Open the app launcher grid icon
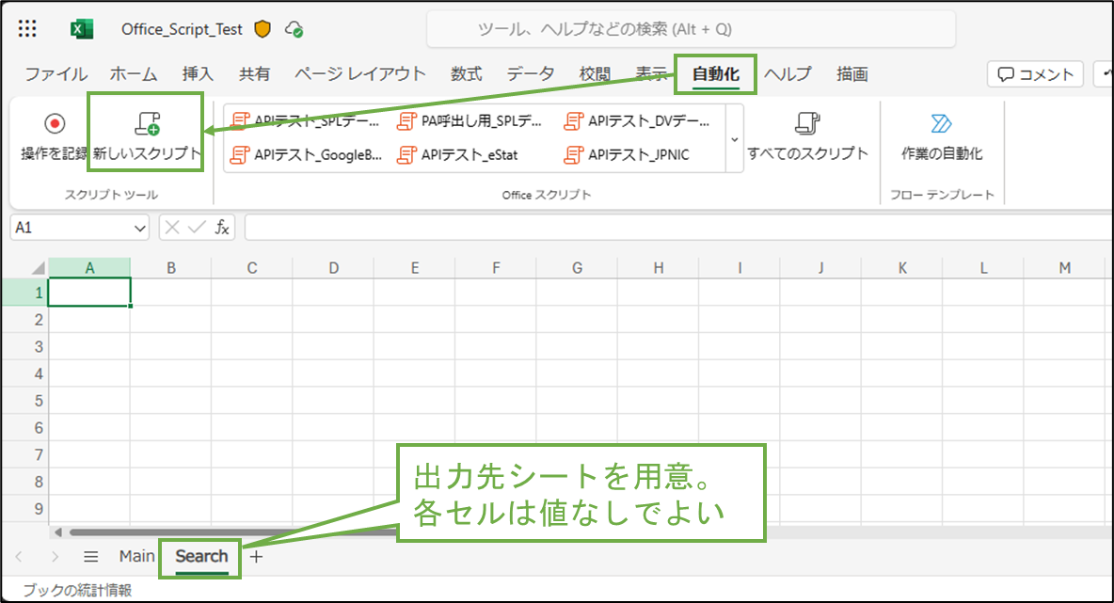Image resolution: width=1114 pixels, height=603 pixels. (x=26, y=28)
